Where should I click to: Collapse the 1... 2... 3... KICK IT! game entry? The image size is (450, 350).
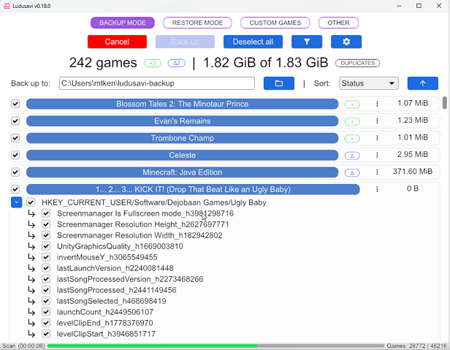(x=193, y=189)
